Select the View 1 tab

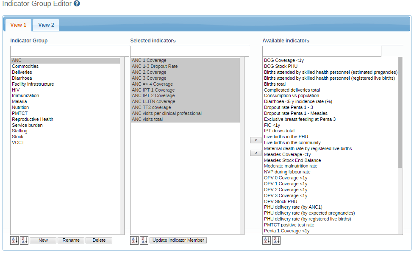pyautogui.click(x=18, y=25)
